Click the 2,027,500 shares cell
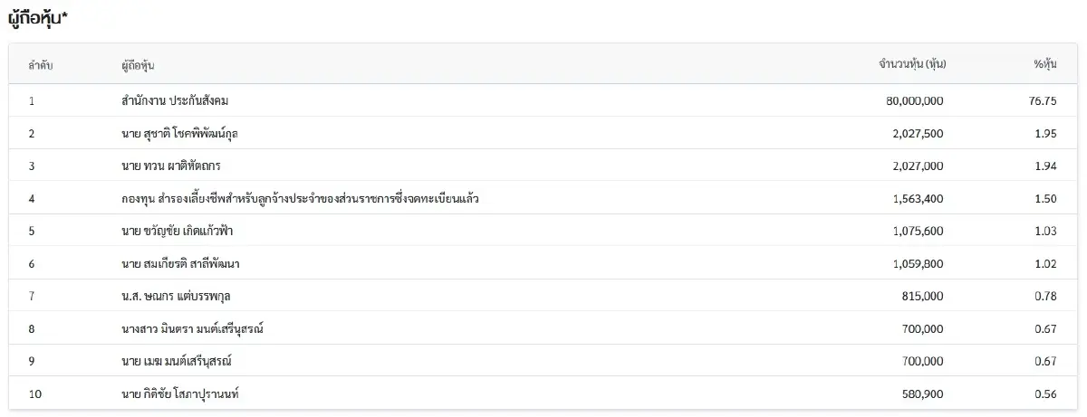 (x=918, y=134)
